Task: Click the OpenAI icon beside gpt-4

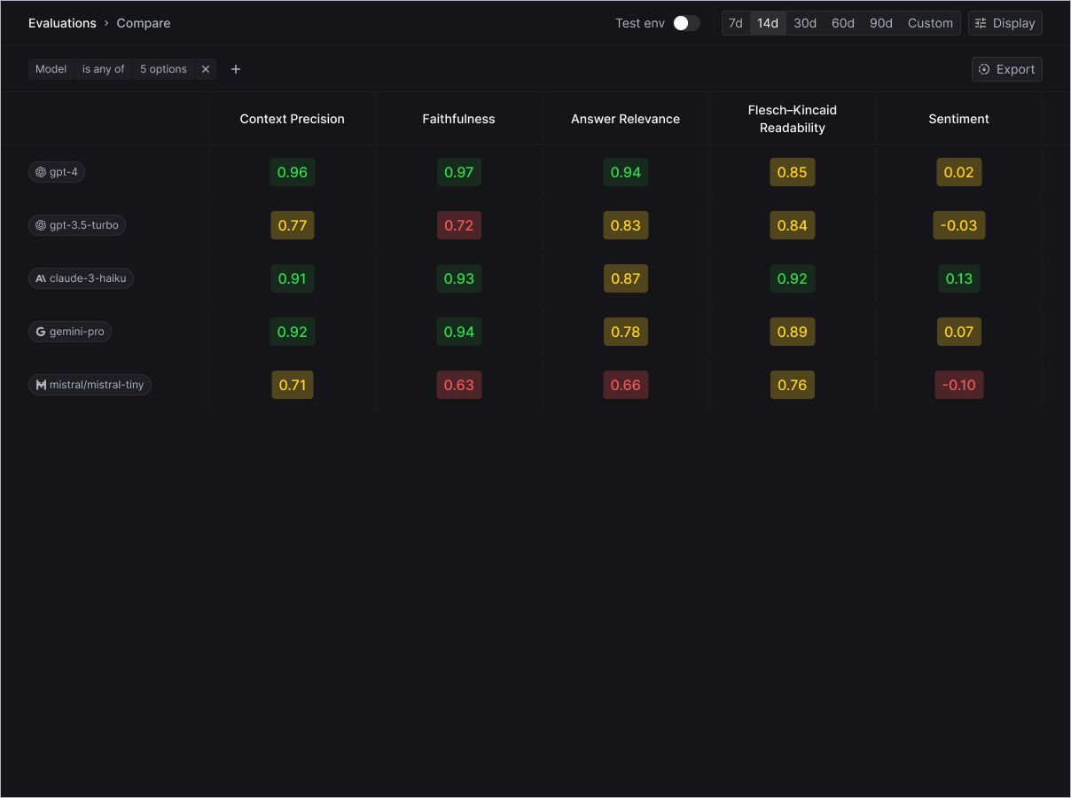Action: pyautogui.click(x=41, y=172)
